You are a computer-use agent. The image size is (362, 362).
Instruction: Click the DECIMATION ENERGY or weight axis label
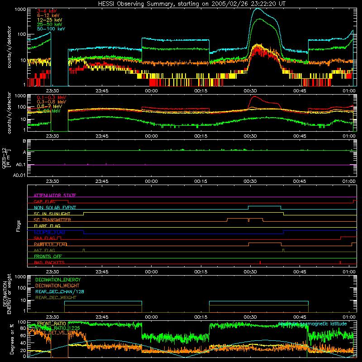[7, 294]
